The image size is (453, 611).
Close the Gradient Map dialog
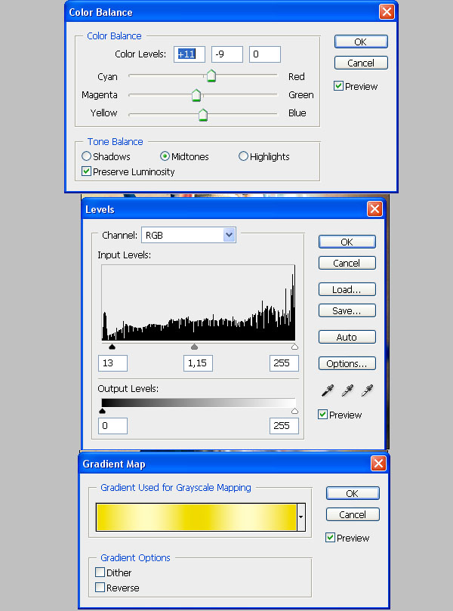(378, 463)
